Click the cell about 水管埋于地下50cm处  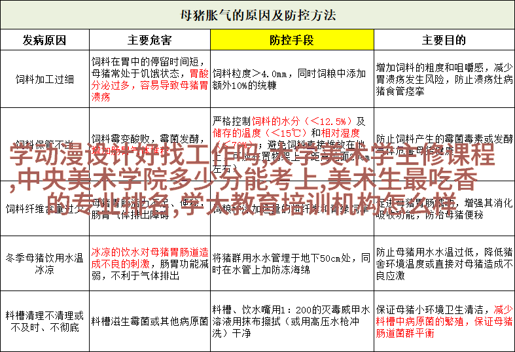tap(292, 263)
